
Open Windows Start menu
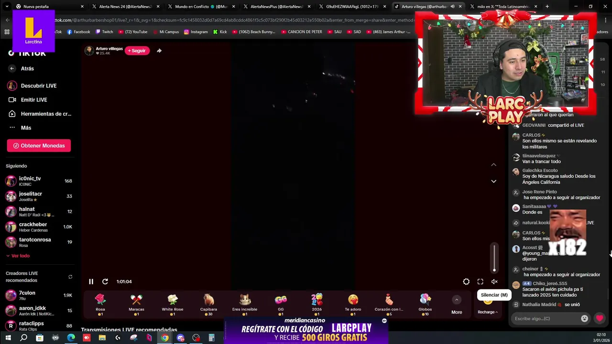(x=8, y=338)
